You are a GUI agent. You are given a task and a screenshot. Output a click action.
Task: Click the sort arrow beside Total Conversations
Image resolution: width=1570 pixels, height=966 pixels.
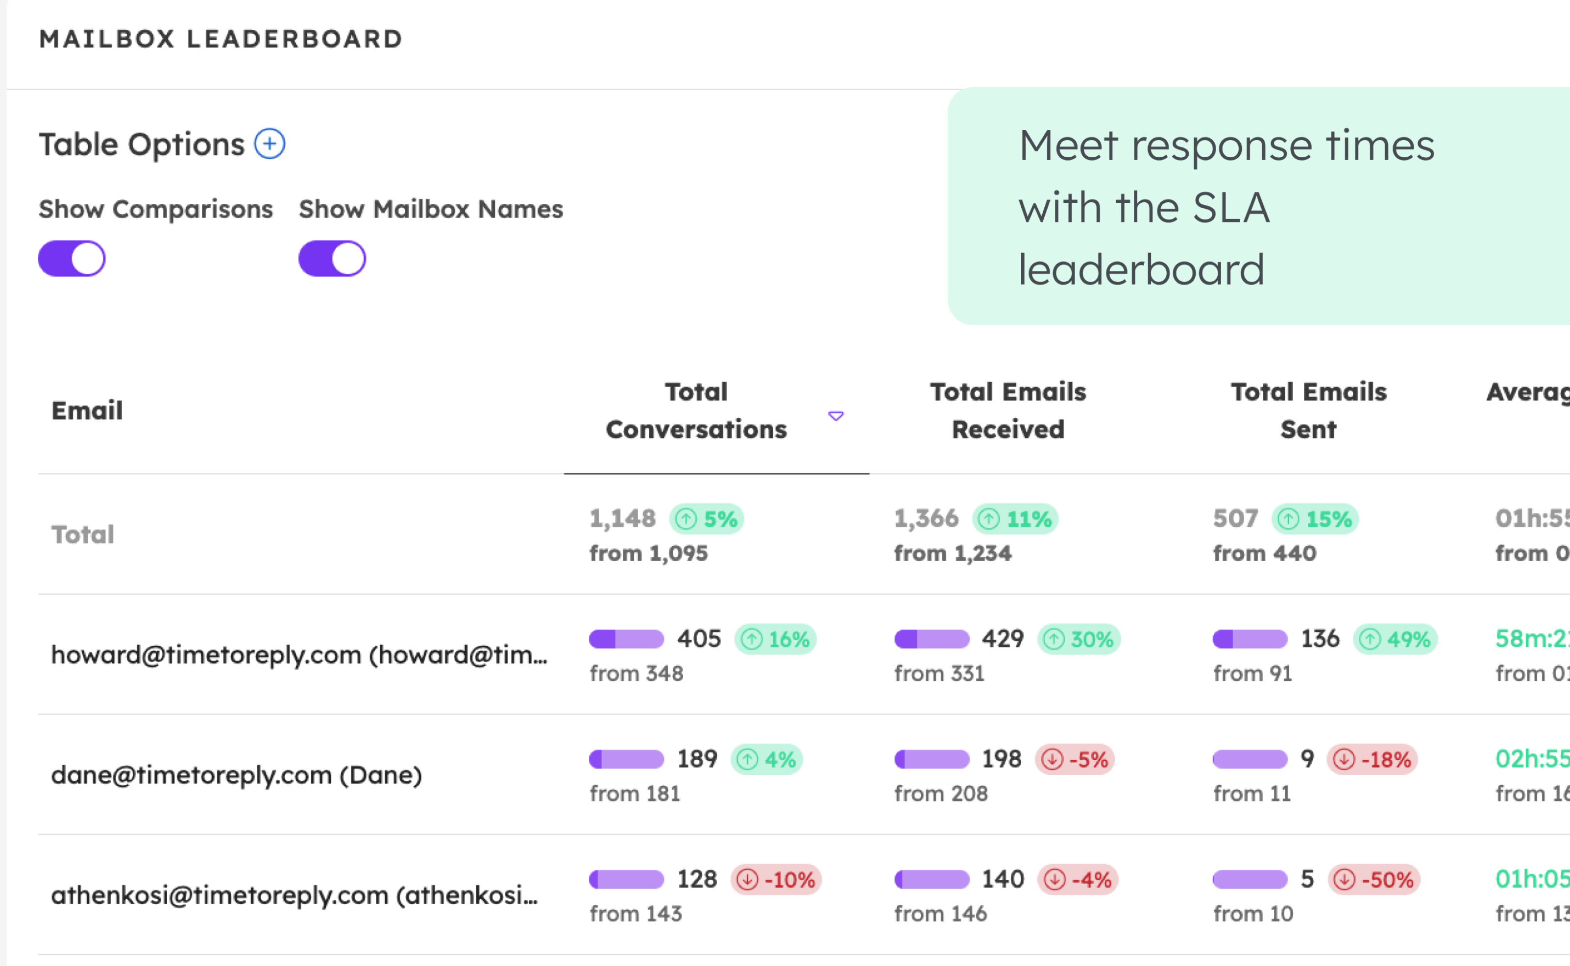836,416
